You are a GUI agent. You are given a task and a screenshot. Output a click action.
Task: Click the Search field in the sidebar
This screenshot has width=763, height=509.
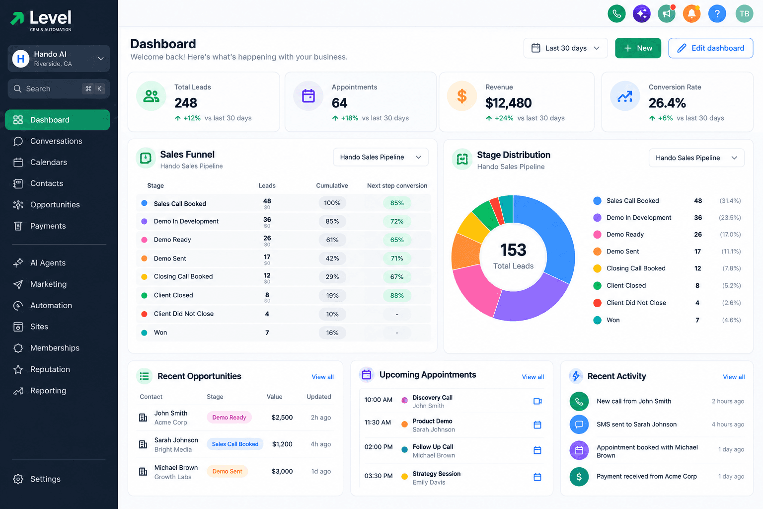(x=59, y=89)
